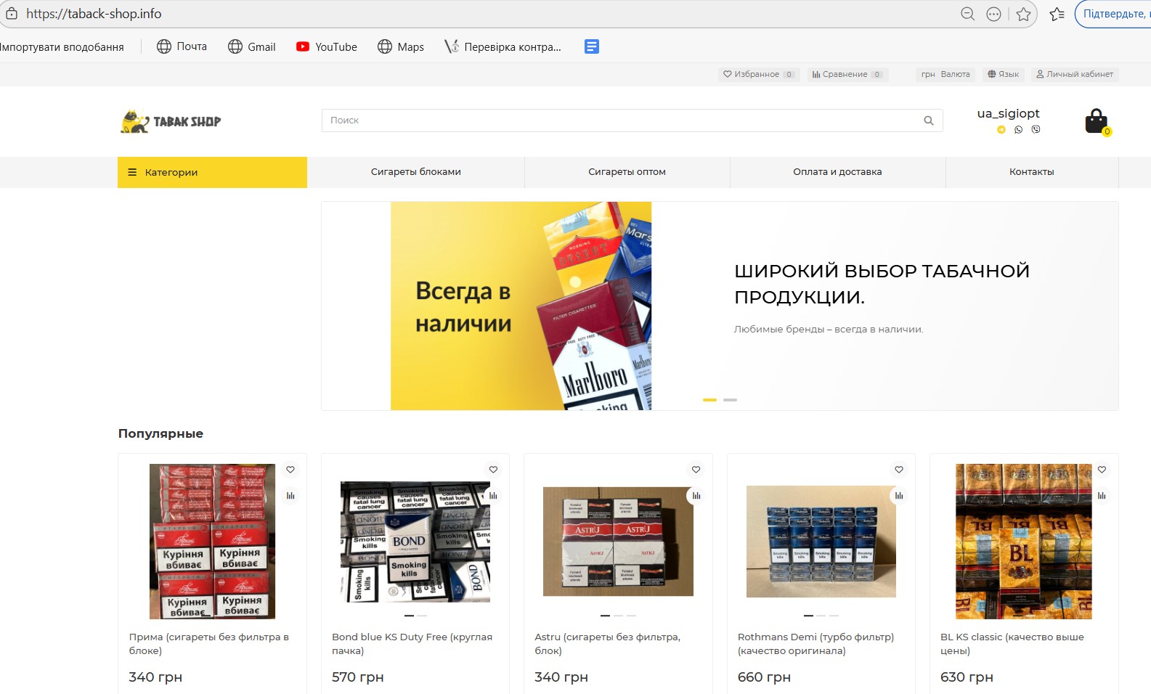This screenshot has width=1151, height=694.
Task: Open the Валюта currency dropdown
Action: pyautogui.click(x=945, y=74)
